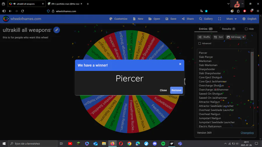Image resolution: width=262 pixels, height=147 pixels.
Task: Save the wheel
Action: click(171, 19)
